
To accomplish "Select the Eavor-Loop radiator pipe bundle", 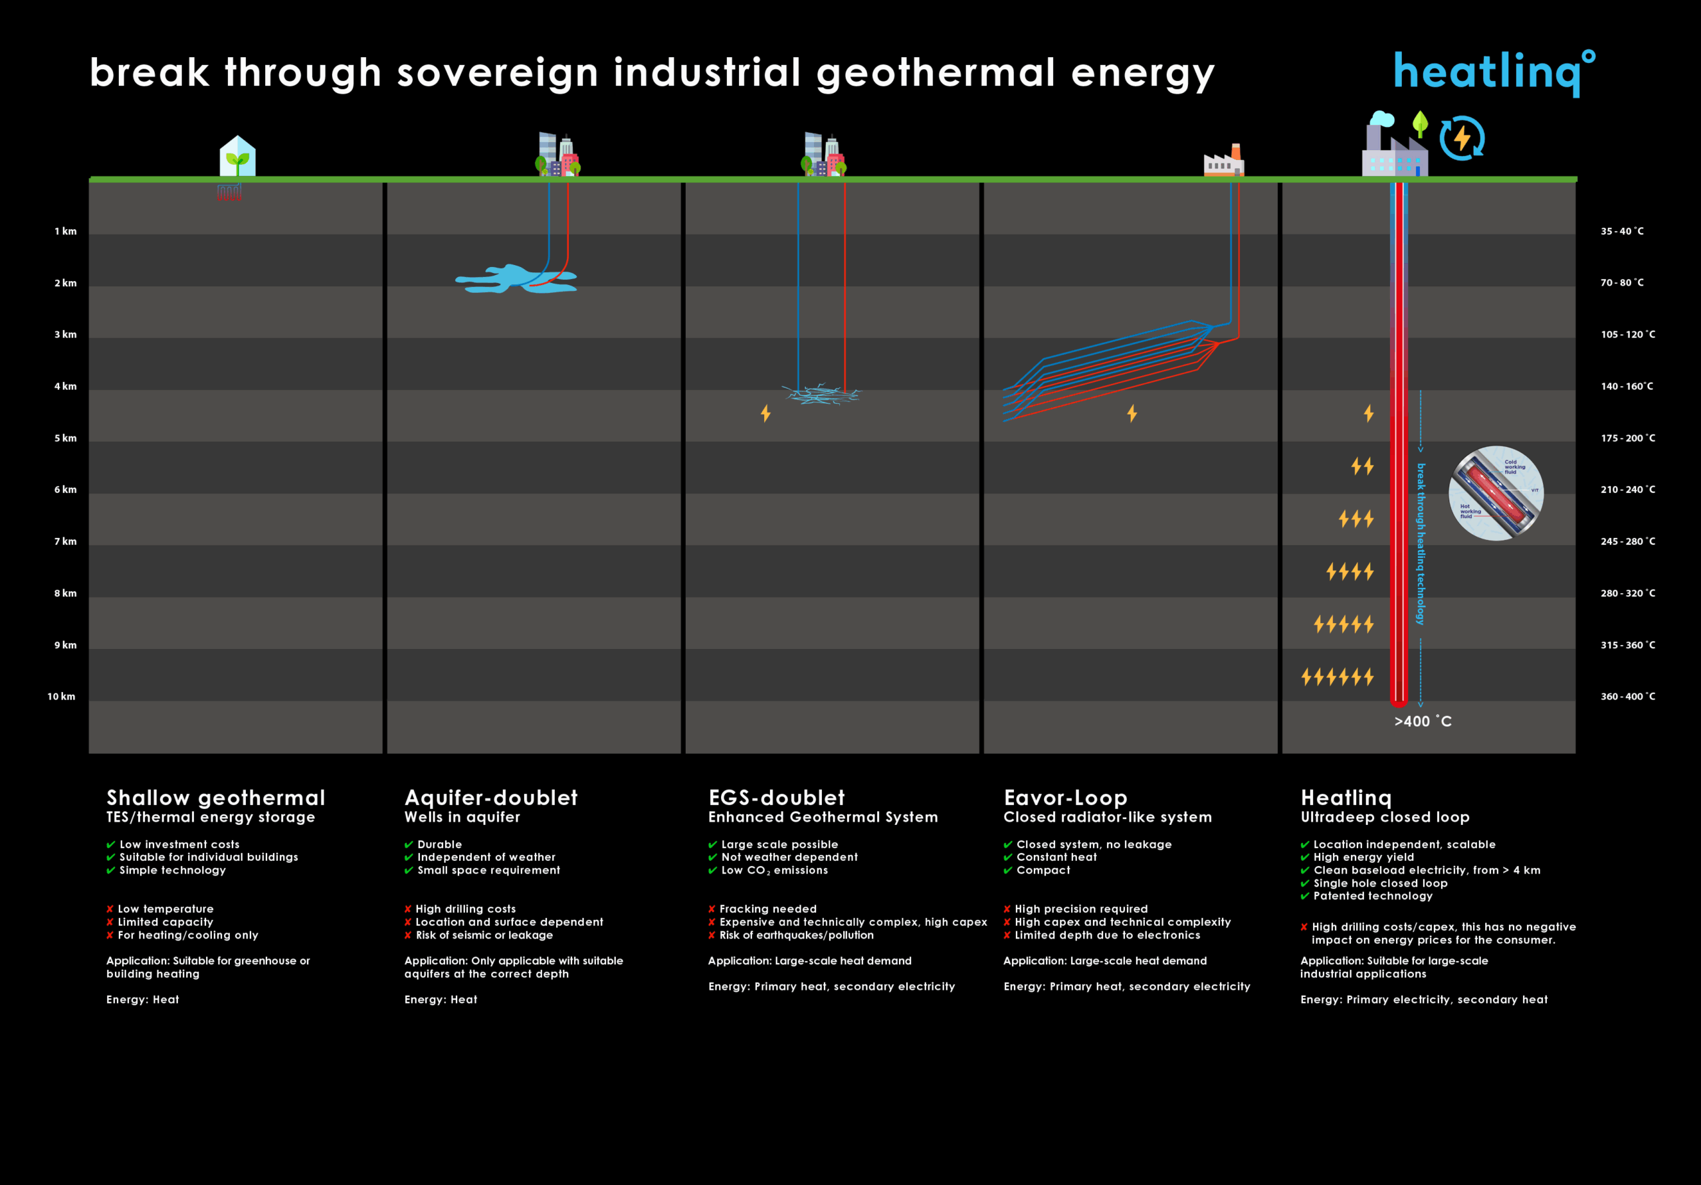I will click(x=1111, y=371).
